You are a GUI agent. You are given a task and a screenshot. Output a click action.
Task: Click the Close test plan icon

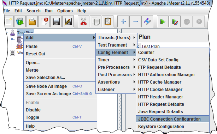pos(44,22)
